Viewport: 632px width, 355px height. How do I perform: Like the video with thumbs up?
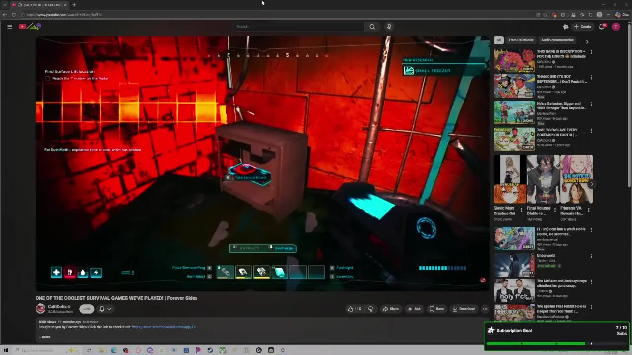[x=355, y=309]
